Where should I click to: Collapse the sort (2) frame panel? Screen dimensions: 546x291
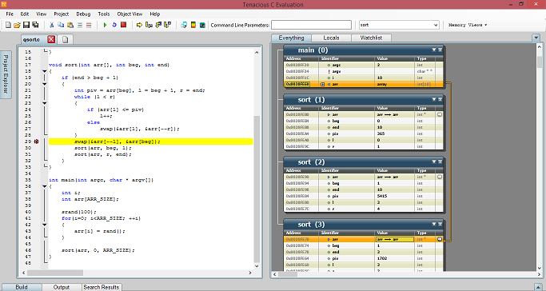(x=434, y=161)
